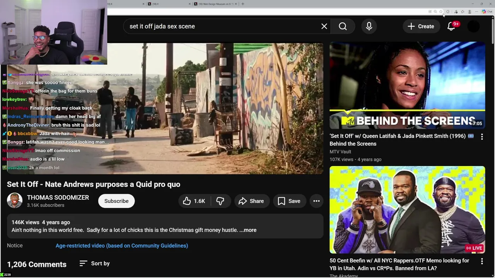
Task: Open THOMAS SODOMIZER channel name link
Action: (58, 197)
